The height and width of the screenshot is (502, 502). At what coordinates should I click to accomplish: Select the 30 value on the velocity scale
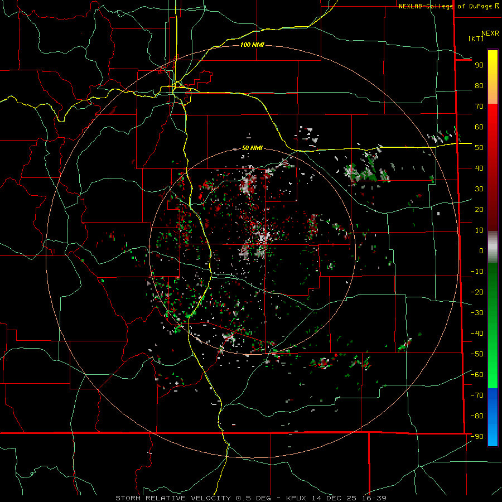pos(479,189)
